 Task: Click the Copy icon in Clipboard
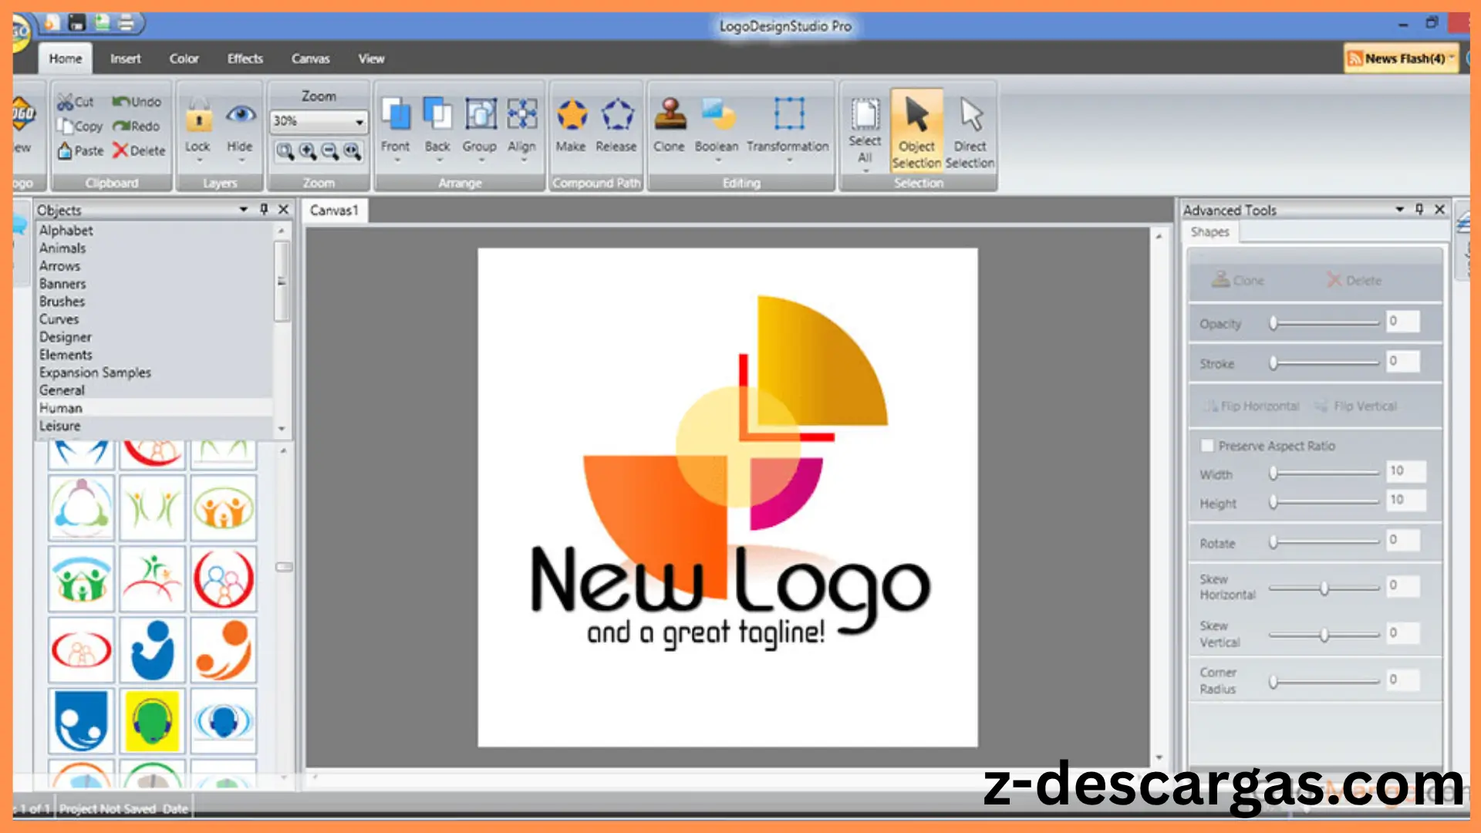coord(65,126)
